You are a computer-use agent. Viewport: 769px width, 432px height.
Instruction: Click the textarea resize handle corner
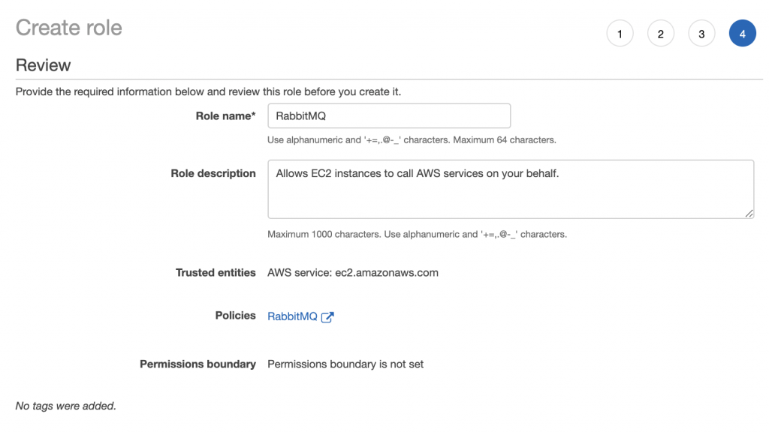coord(749,214)
